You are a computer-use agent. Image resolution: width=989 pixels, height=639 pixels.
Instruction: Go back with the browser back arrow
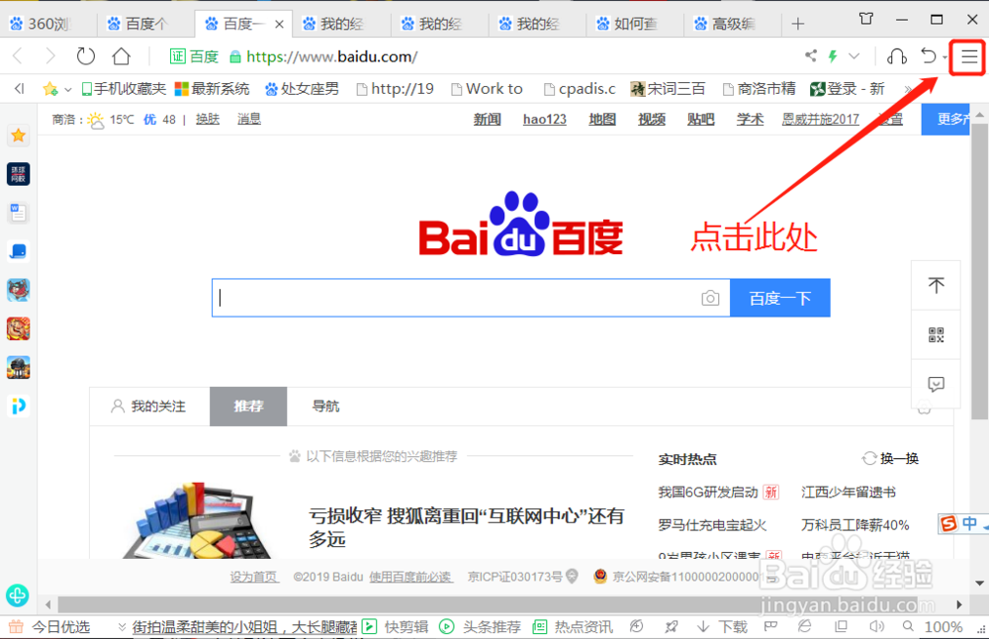pyautogui.click(x=18, y=56)
